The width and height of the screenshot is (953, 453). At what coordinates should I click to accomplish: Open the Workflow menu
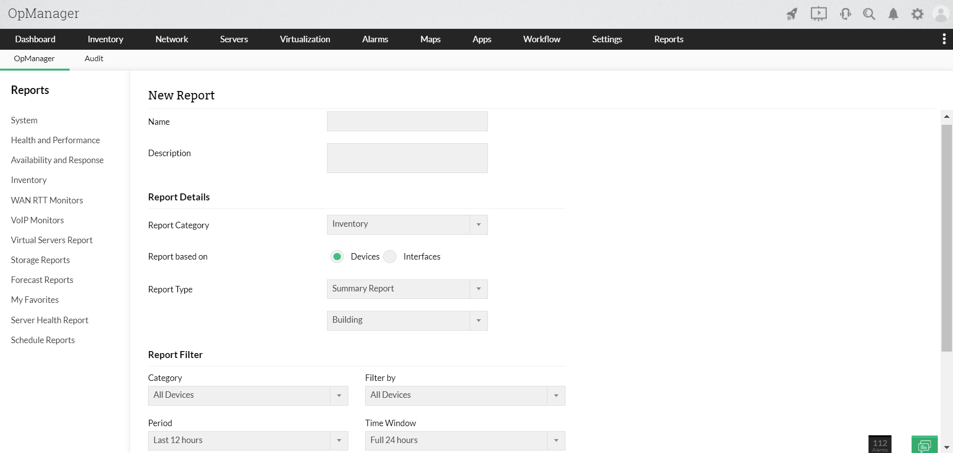(542, 39)
